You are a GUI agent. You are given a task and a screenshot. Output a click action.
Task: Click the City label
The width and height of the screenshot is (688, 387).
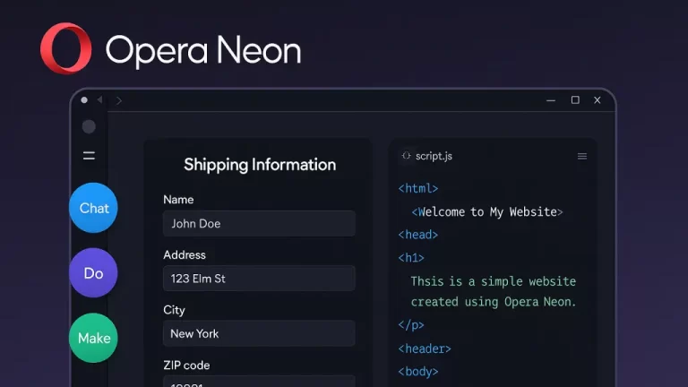point(174,310)
